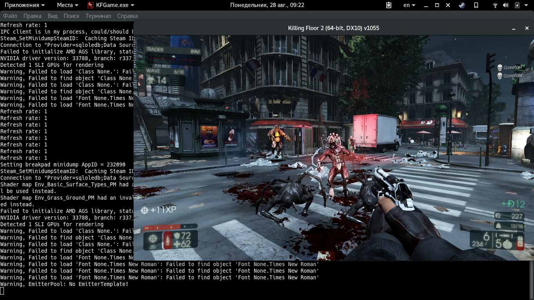
Task: Click the volume speaker icon
Action: click(x=506, y=5)
